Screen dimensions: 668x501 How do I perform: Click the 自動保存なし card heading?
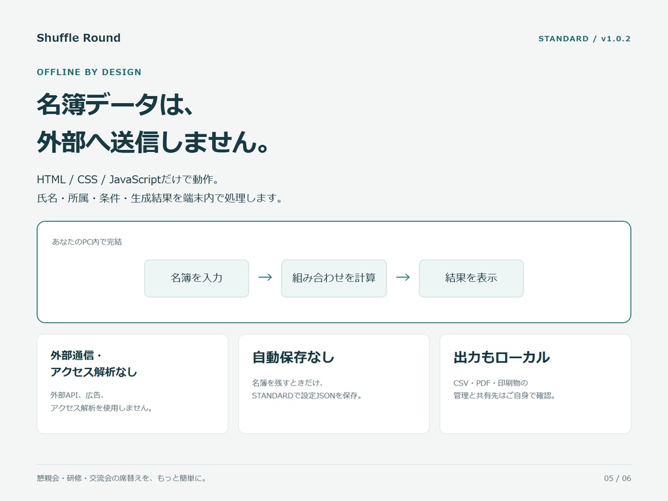click(293, 357)
